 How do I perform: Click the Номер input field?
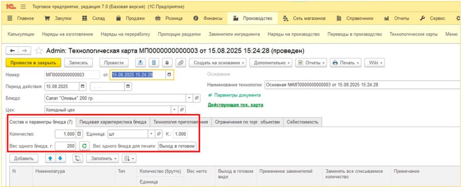(x=72, y=75)
